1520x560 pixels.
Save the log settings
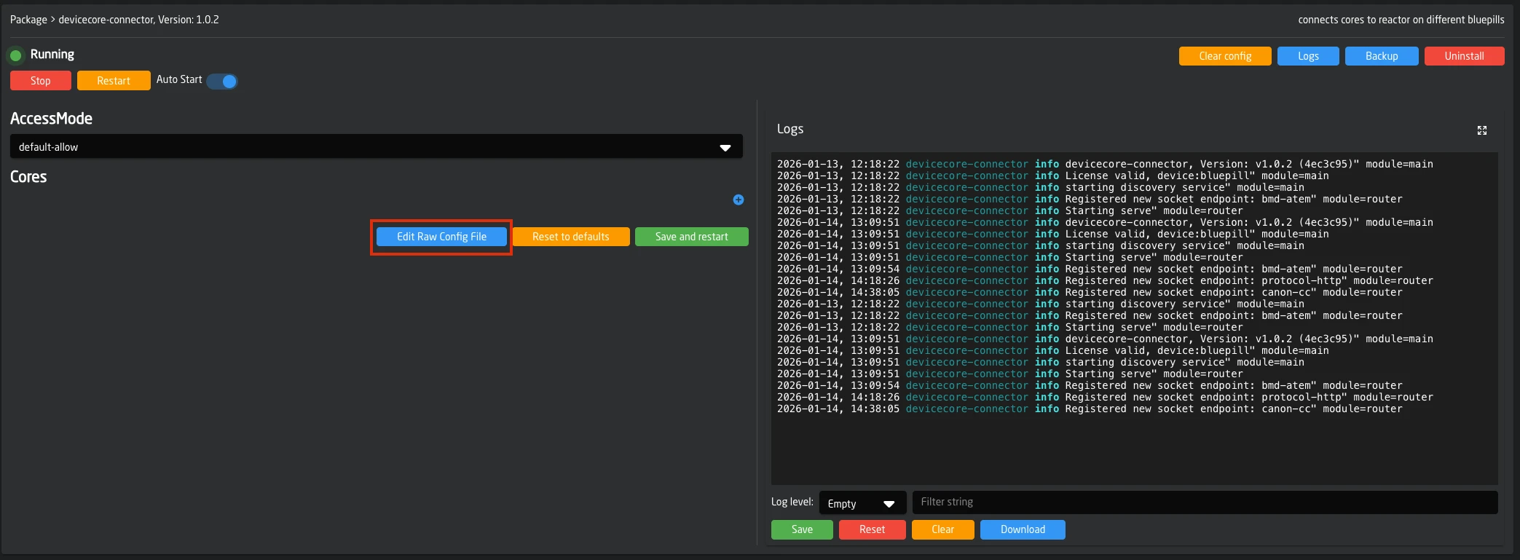(802, 529)
